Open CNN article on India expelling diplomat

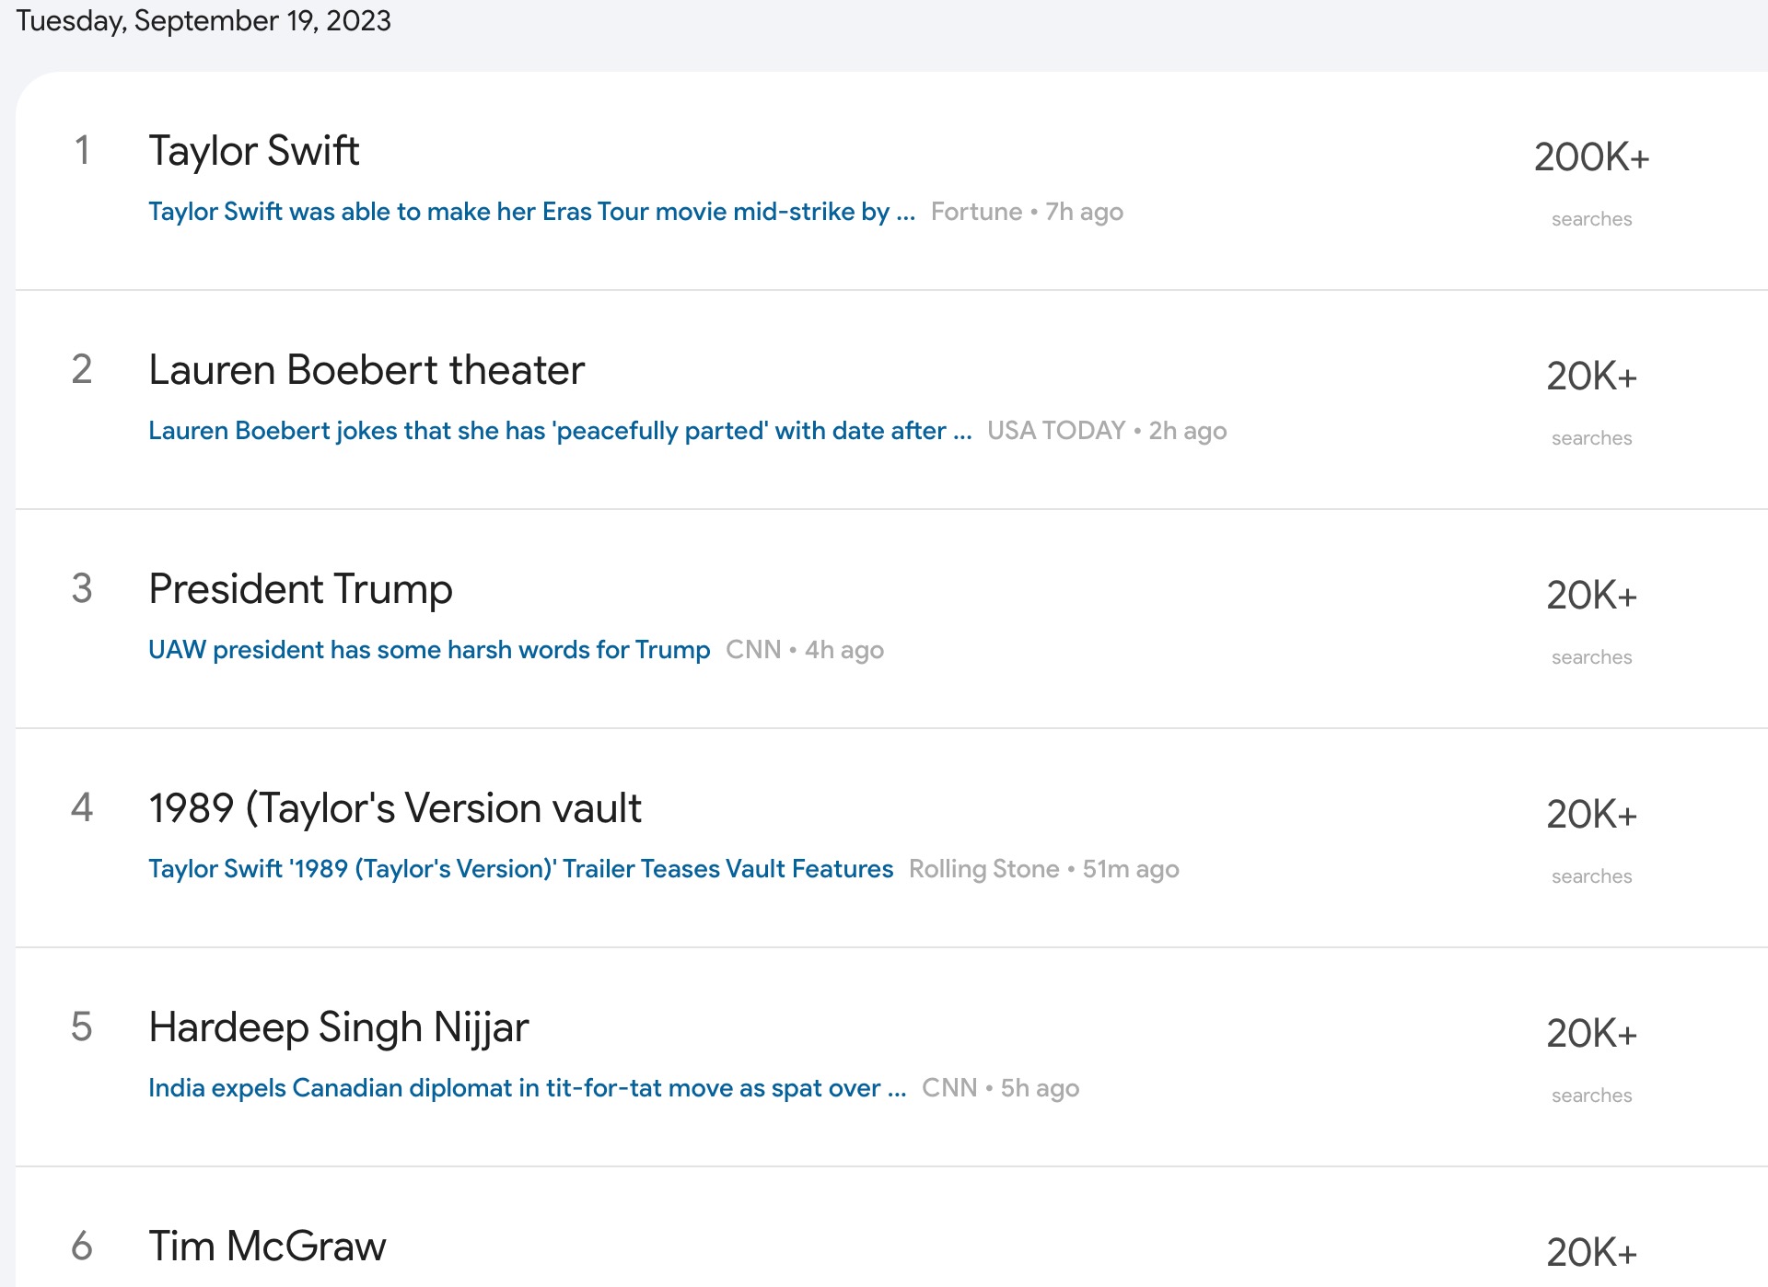click(x=527, y=1088)
